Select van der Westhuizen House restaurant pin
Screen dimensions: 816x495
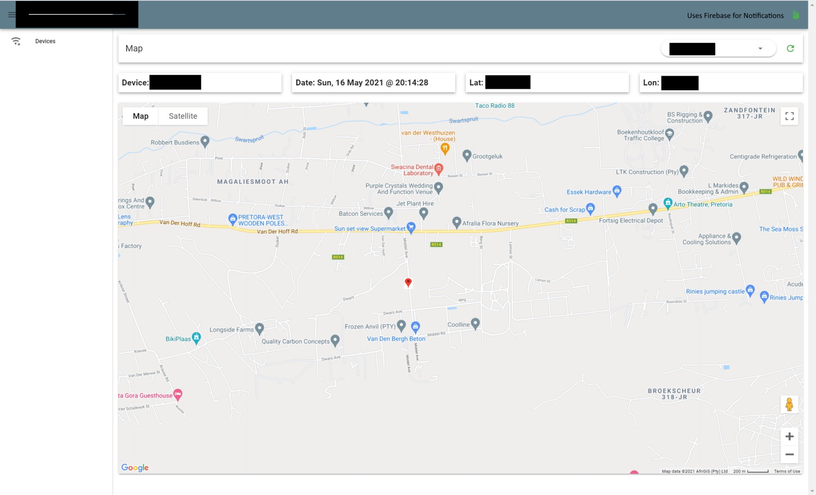[445, 148]
